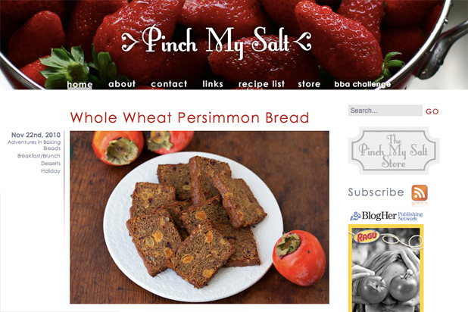Open the Adventures in Baking category

point(34,142)
